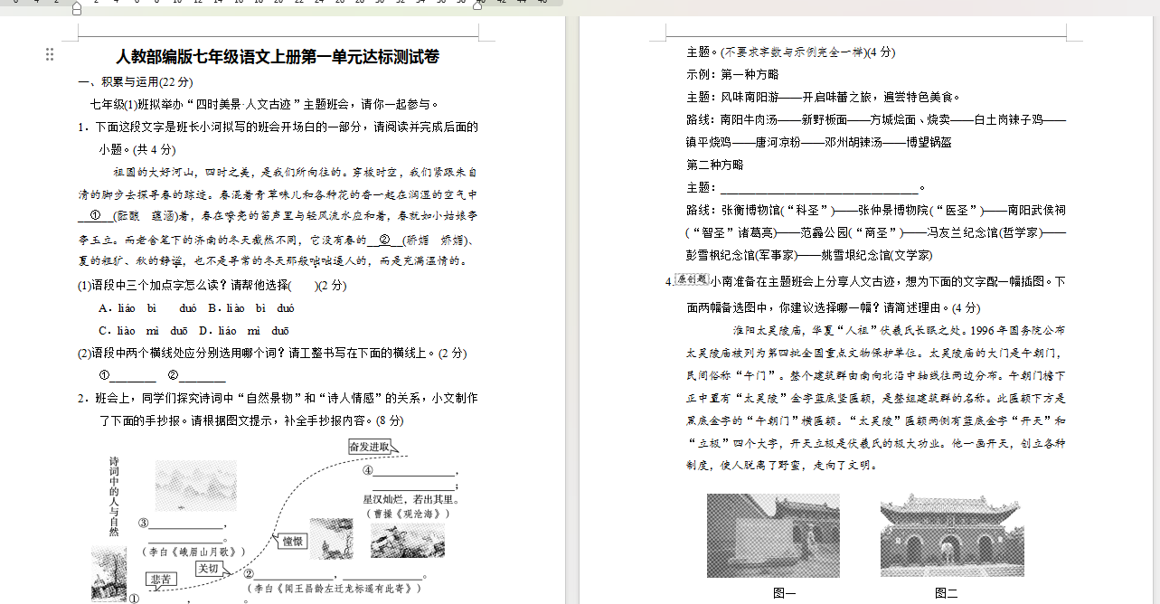The image size is (1160, 604).
Task: Click the text 第二种方略
Action: [x=714, y=165]
